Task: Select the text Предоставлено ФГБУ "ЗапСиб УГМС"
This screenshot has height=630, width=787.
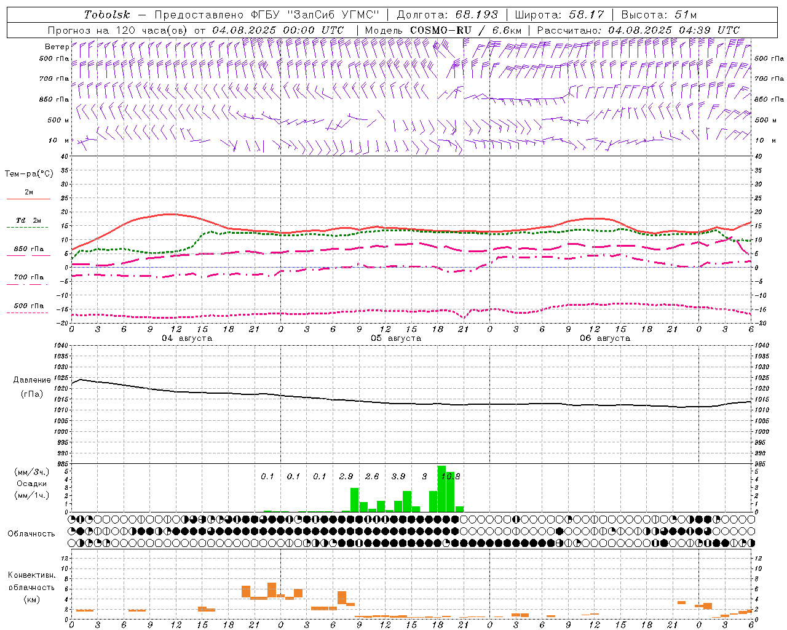Action: (267, 15)
